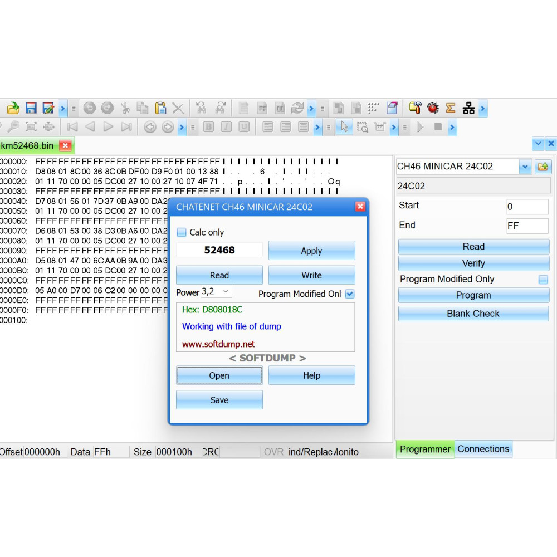The width and height of the screenshot is (557, 557).
Task: Click the Play run icon in the toolbar
Action: [420, 127]
